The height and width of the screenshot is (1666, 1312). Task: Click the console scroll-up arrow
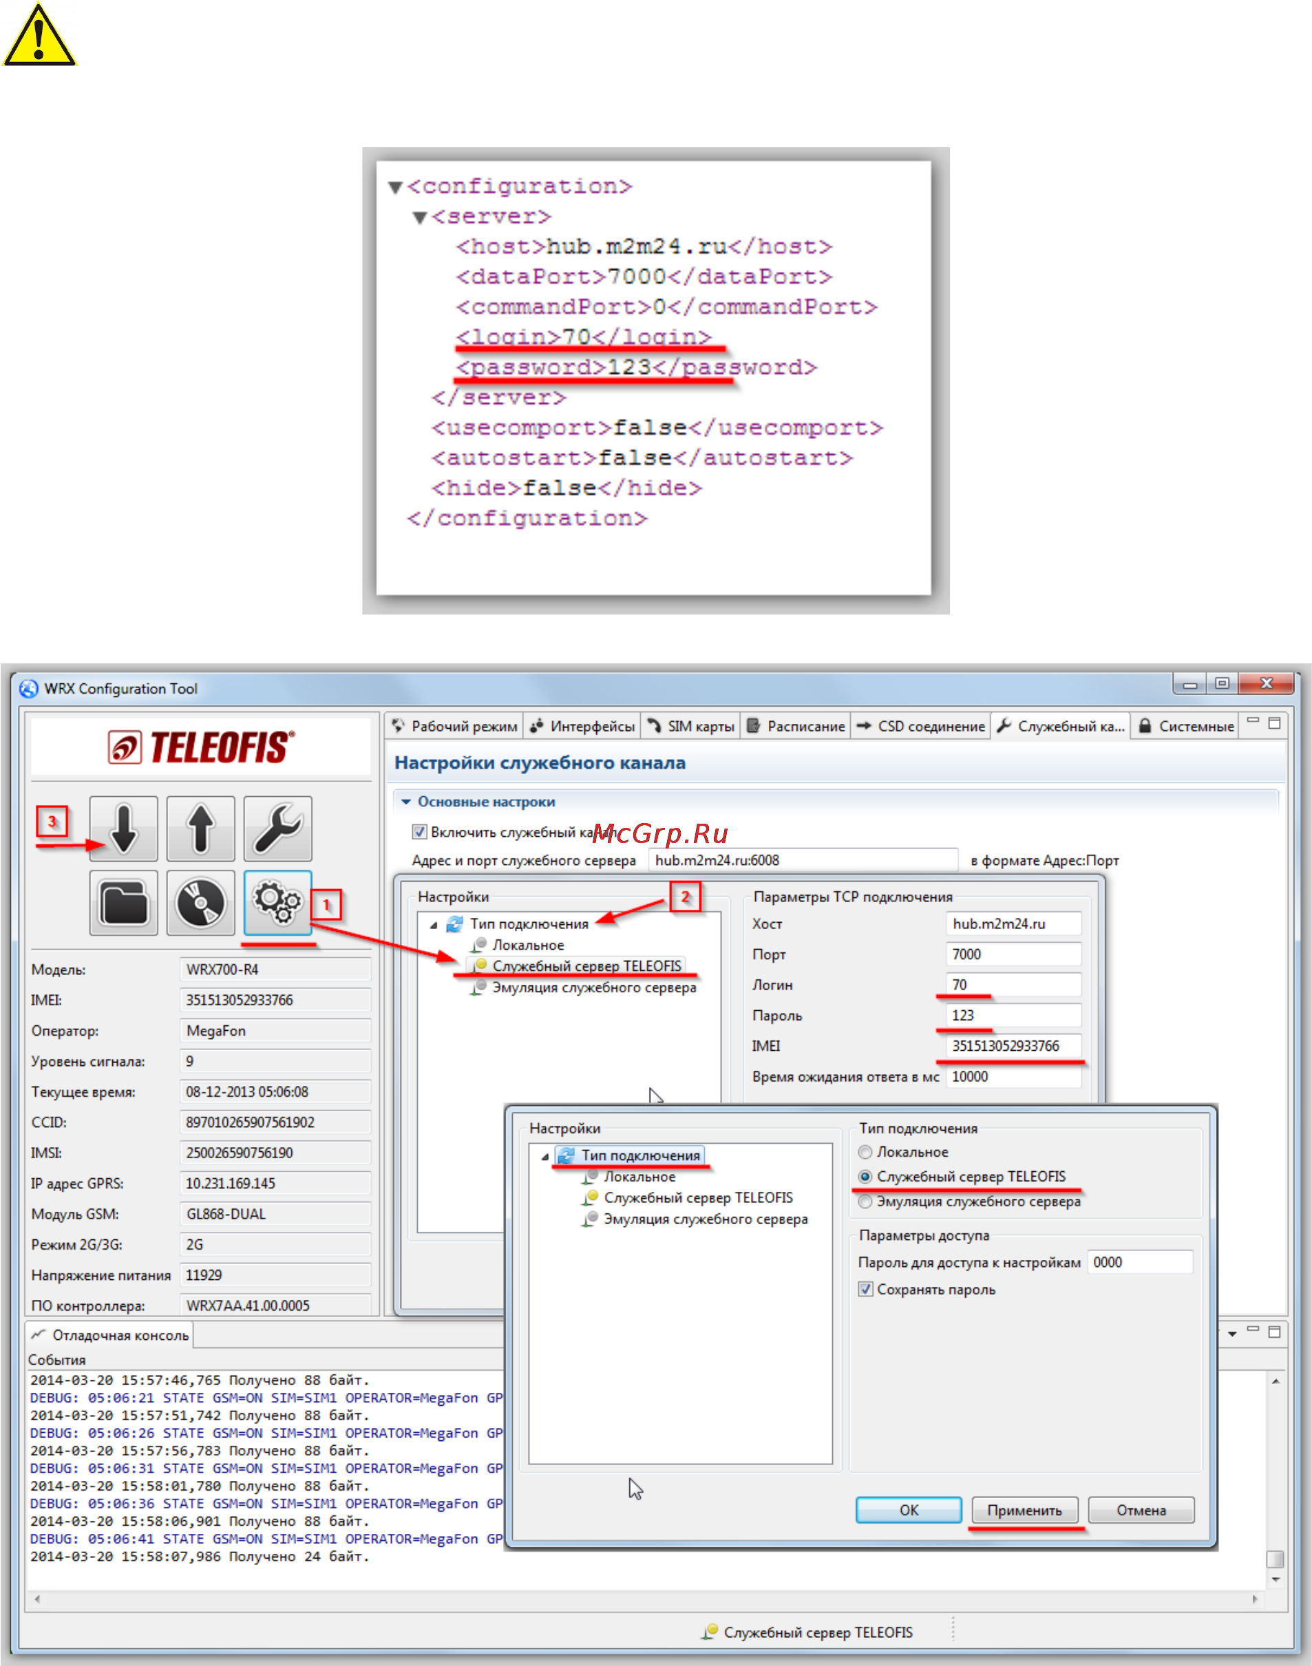coord(1275,1381)
